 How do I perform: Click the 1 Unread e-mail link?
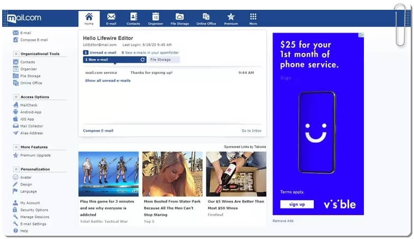(100, 52)
